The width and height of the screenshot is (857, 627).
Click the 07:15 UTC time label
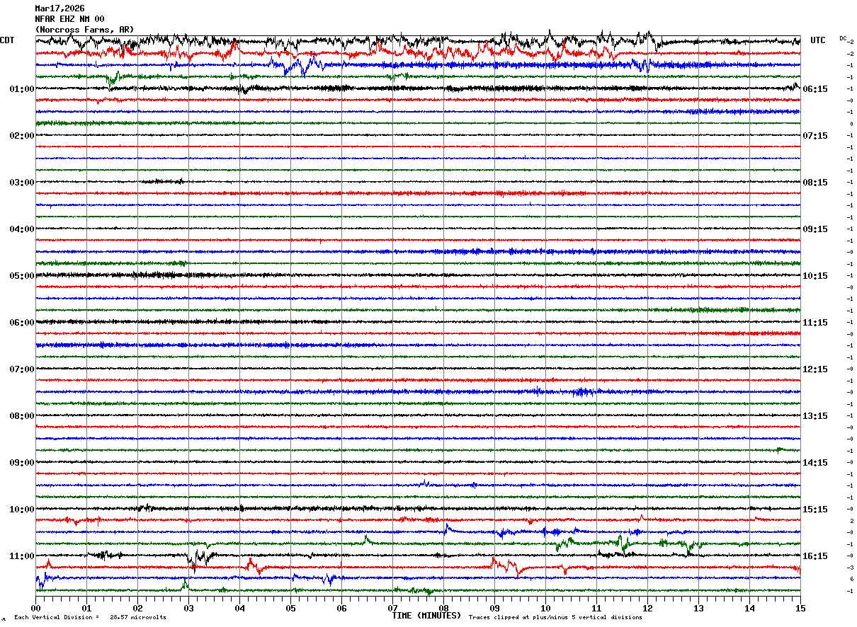[x=815, y=136]
